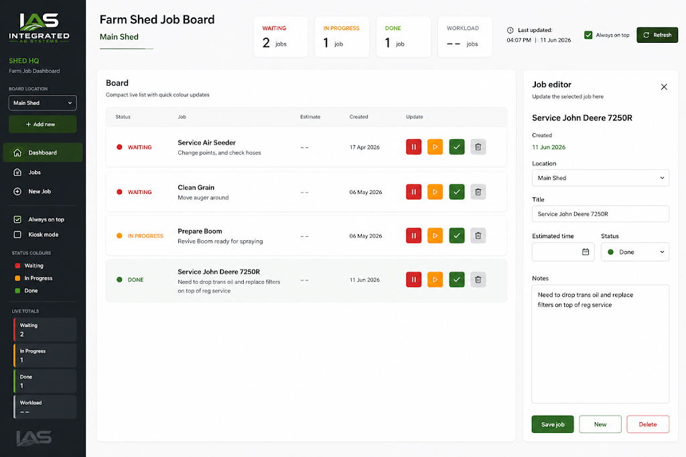Click trash icon for Clean Grain job

478,192
